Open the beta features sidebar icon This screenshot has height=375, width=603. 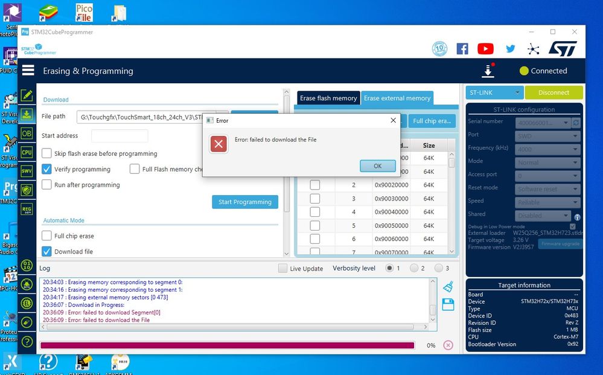point(27,284)
